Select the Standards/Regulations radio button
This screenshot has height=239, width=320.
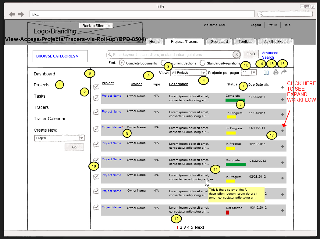pos(202,63)
